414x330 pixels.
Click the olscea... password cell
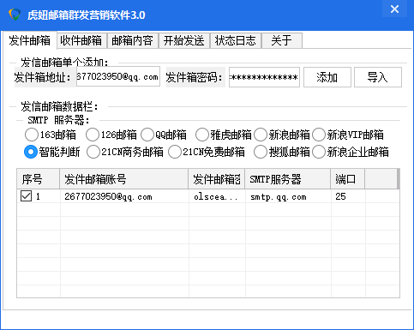click(x=217, y=196)
